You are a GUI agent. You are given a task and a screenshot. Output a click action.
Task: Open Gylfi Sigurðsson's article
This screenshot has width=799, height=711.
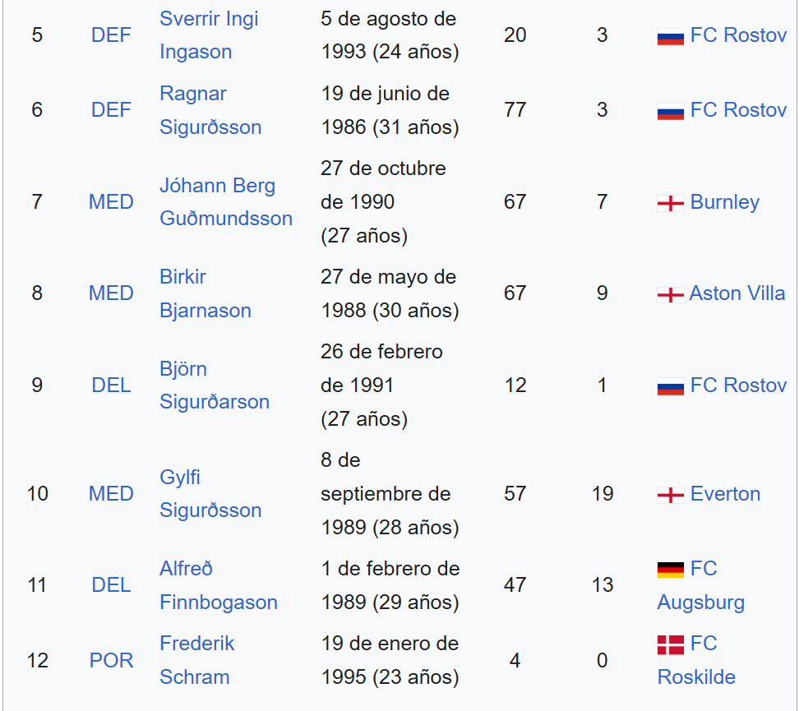pos(210,494)
